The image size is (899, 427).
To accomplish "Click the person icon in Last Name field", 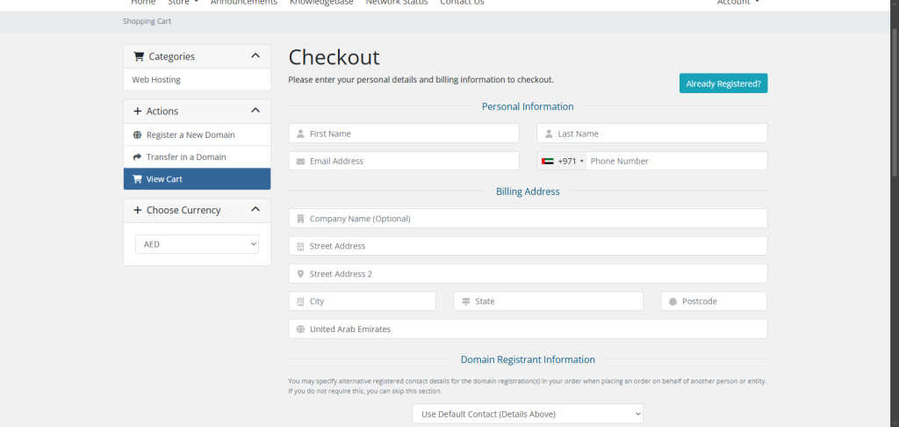I will click(x=549, y=134).
